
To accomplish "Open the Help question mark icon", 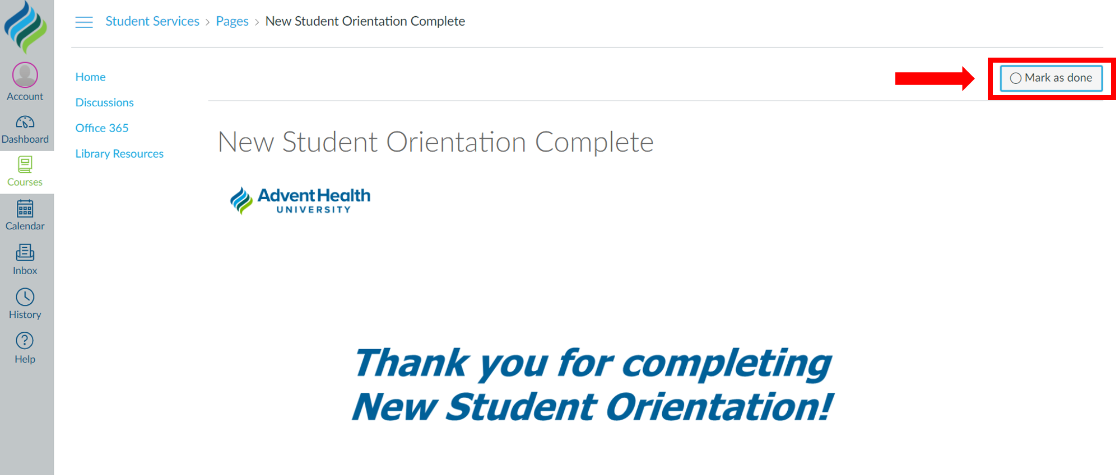I will click(x=25, y=340).
